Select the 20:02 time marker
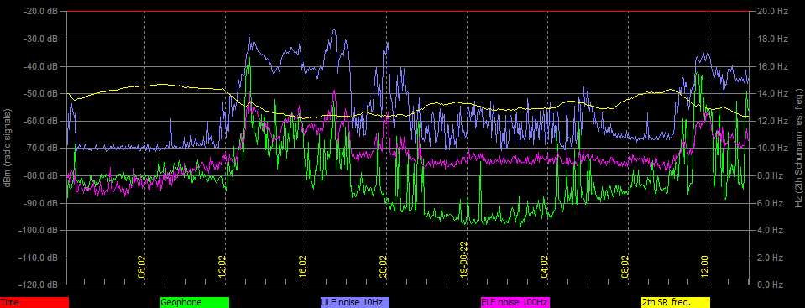This screenshot has width=805, height=308. [383, 267]
